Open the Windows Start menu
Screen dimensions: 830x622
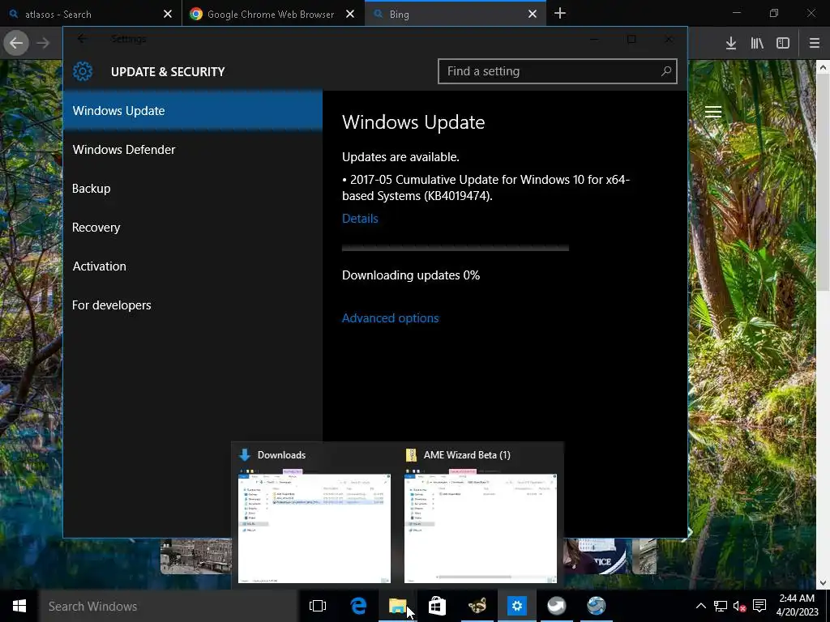tap(19, 606)
